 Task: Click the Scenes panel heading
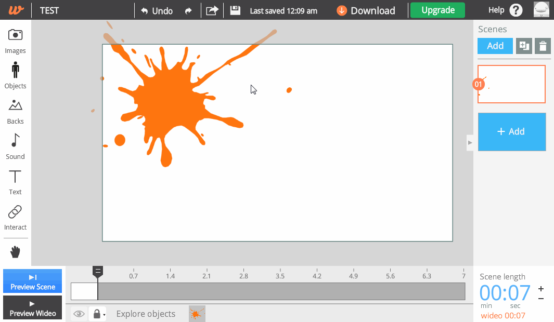click(493, 29)
